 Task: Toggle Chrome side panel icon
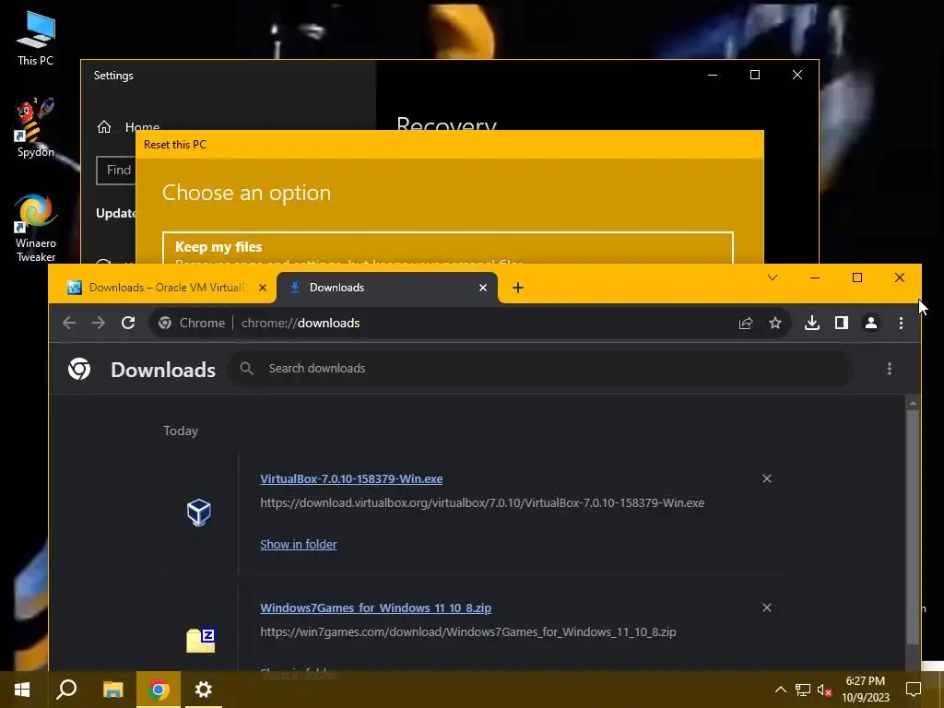[x=842, y=324]
